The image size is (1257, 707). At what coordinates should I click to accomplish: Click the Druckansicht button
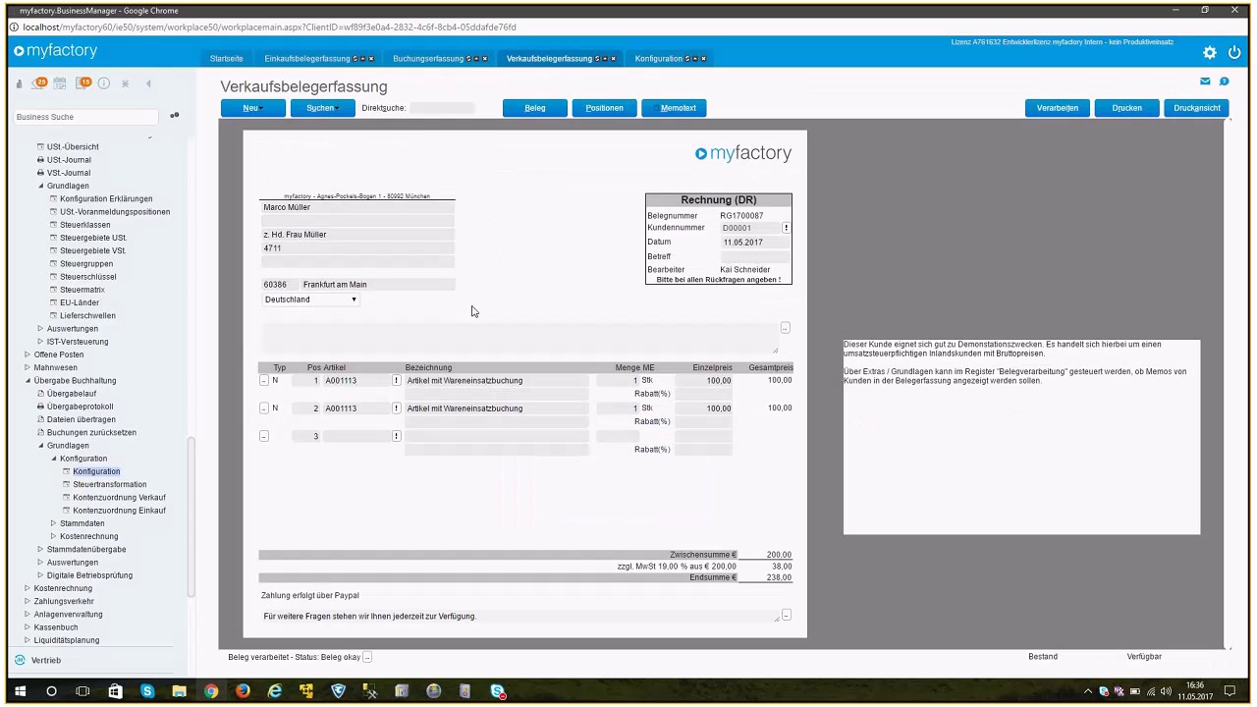point(1196,108)
